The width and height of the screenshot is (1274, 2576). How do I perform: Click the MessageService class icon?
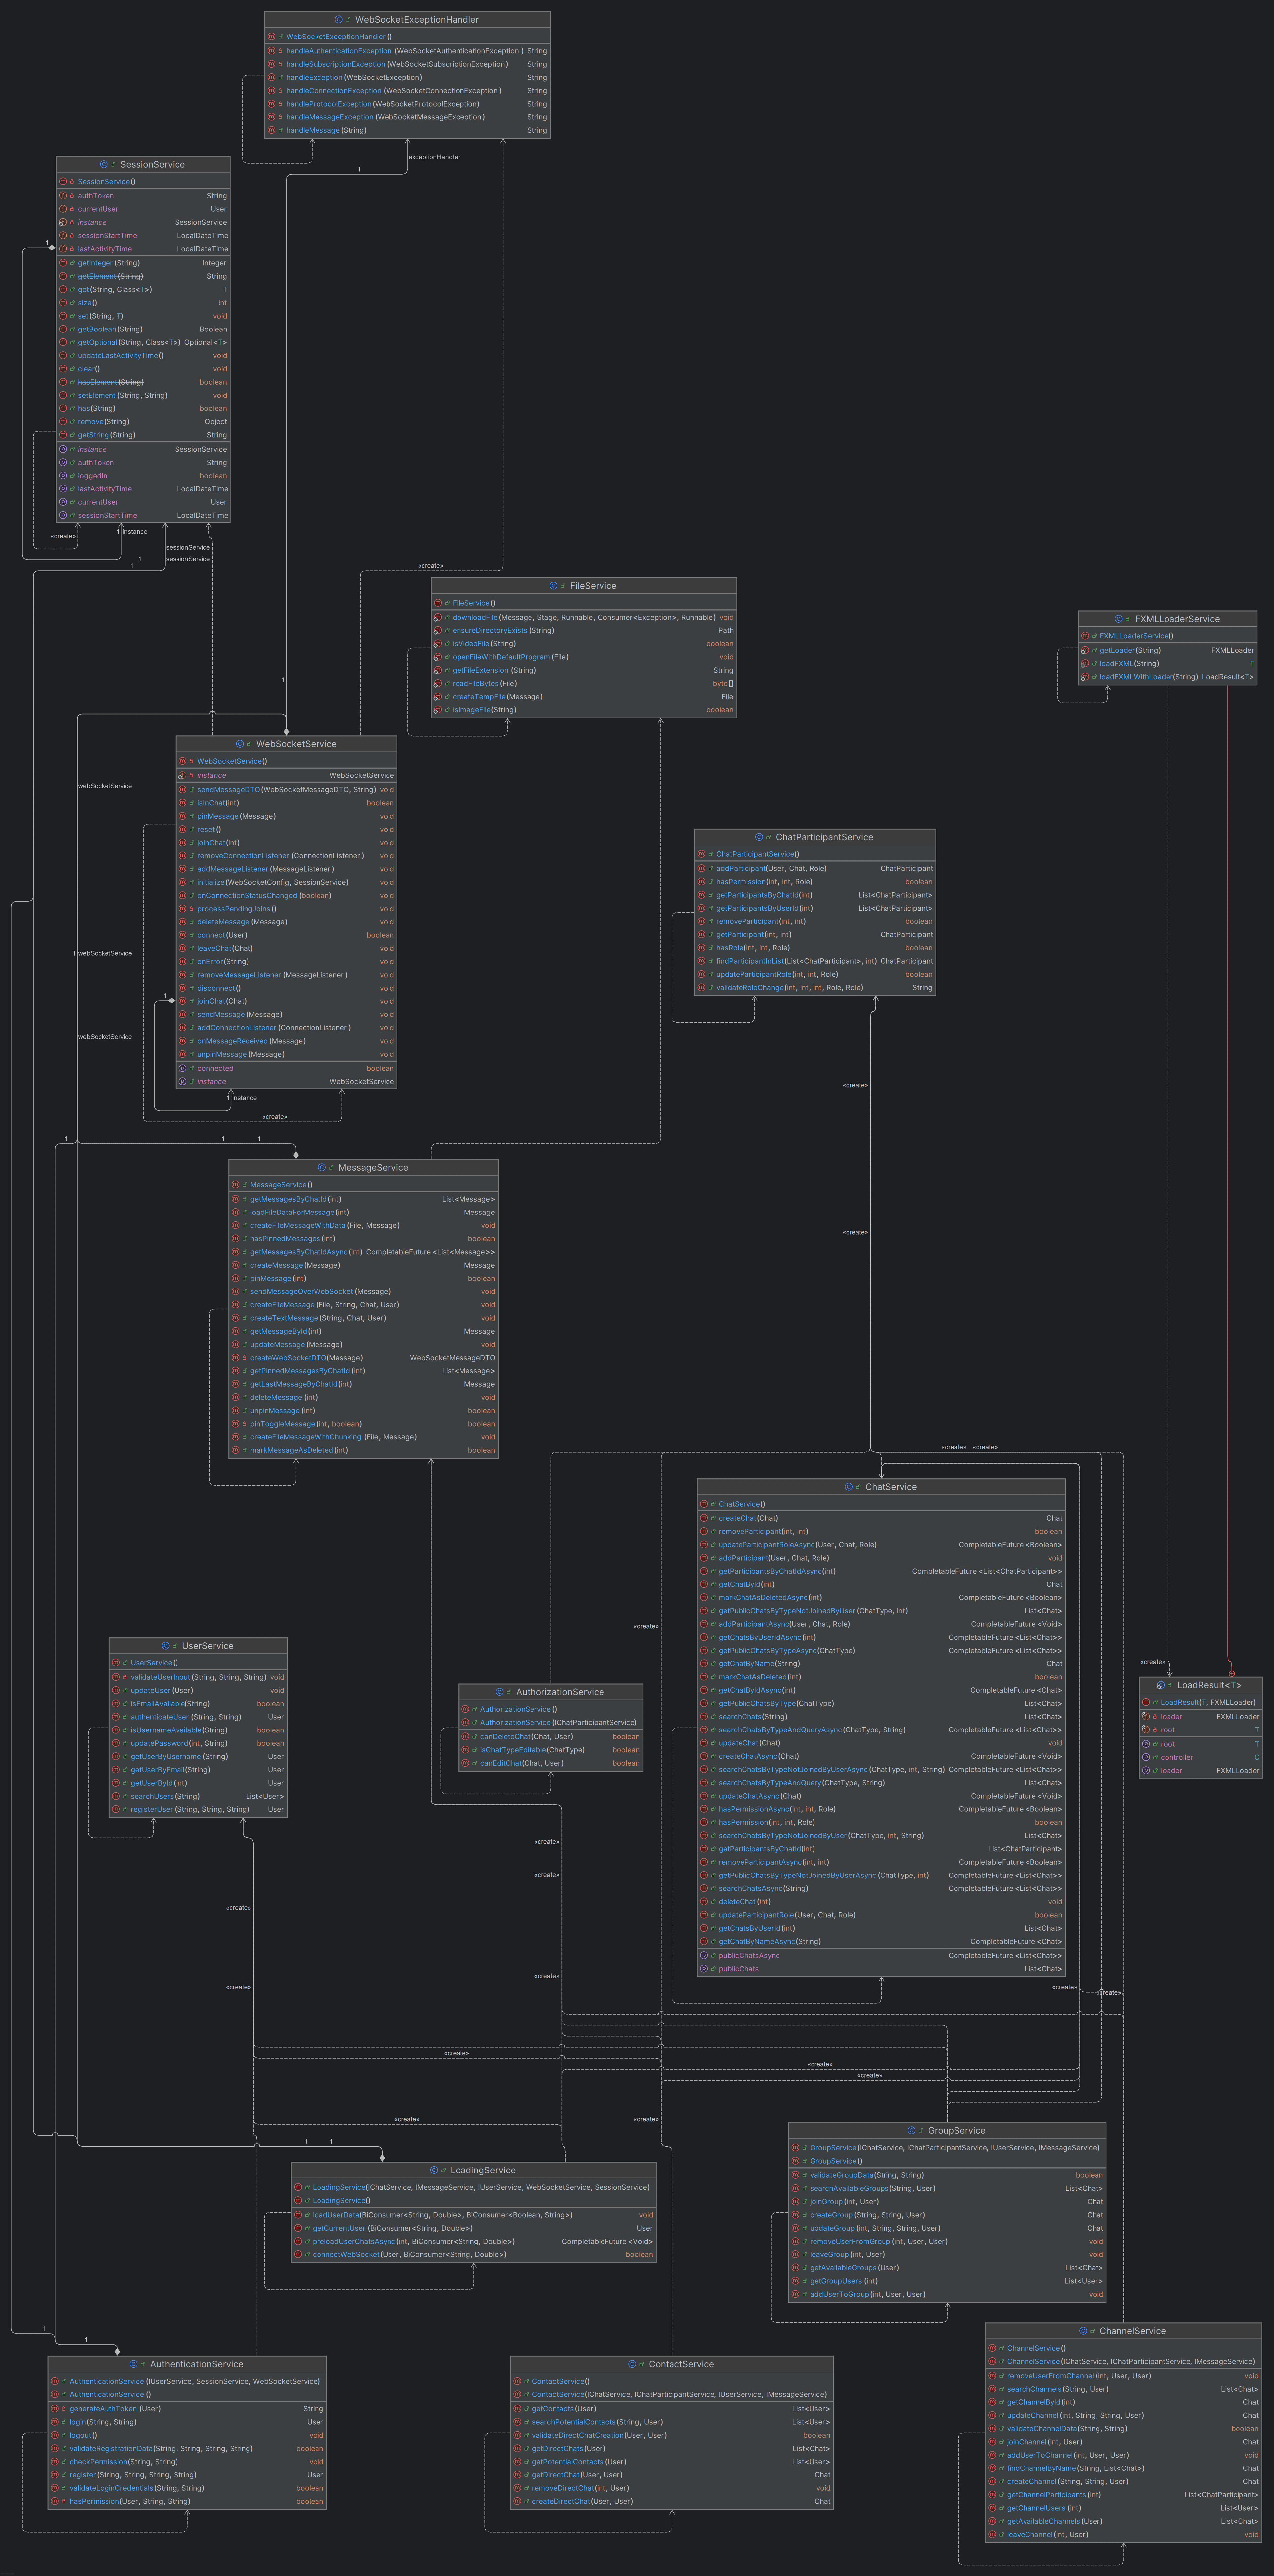pyautogui.click(x=321, y=1167)
